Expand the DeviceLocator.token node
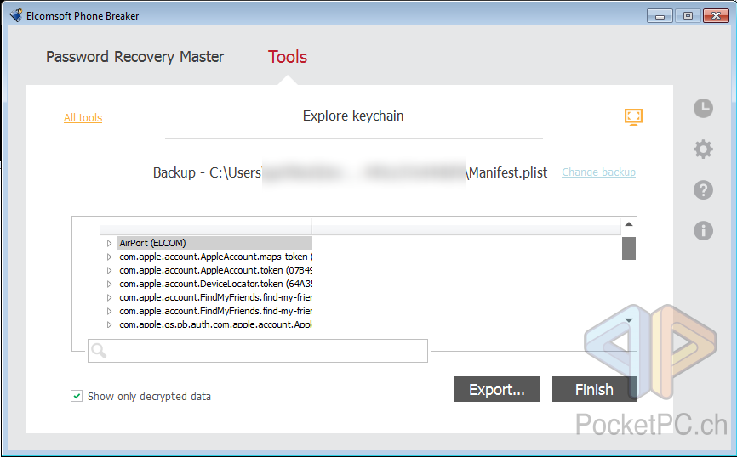The height and width of the screenshot is (457, 737). 109,284
